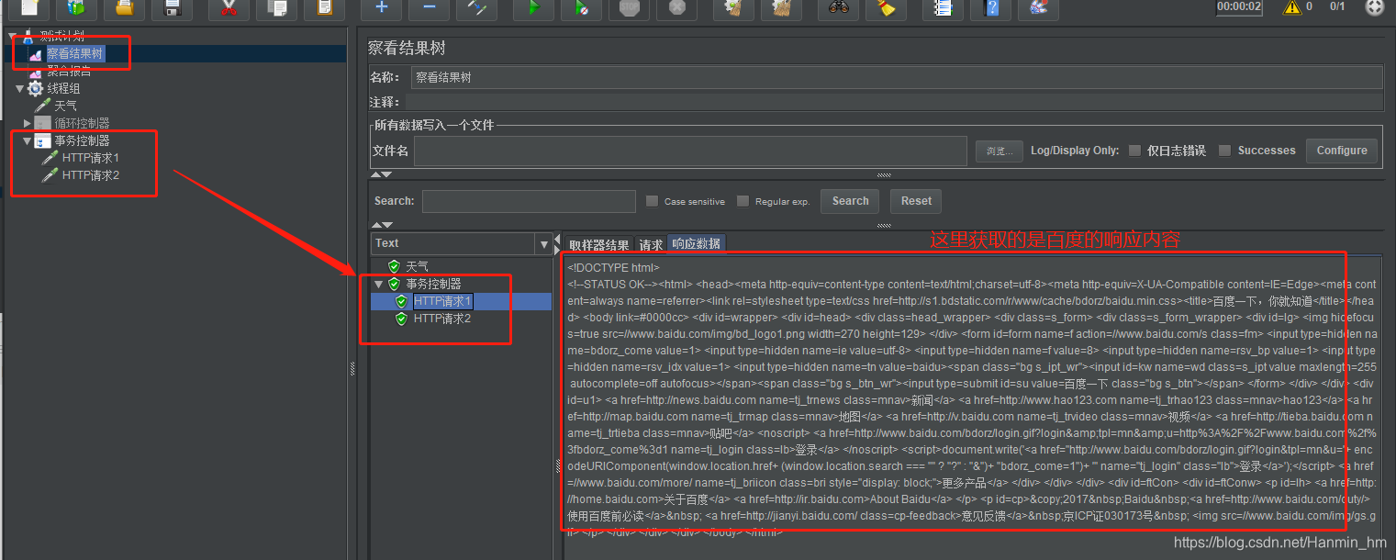Select HTTP请求2 in the test plan tree
Viewport: 1396px width, 560px height.
[91, 175]
